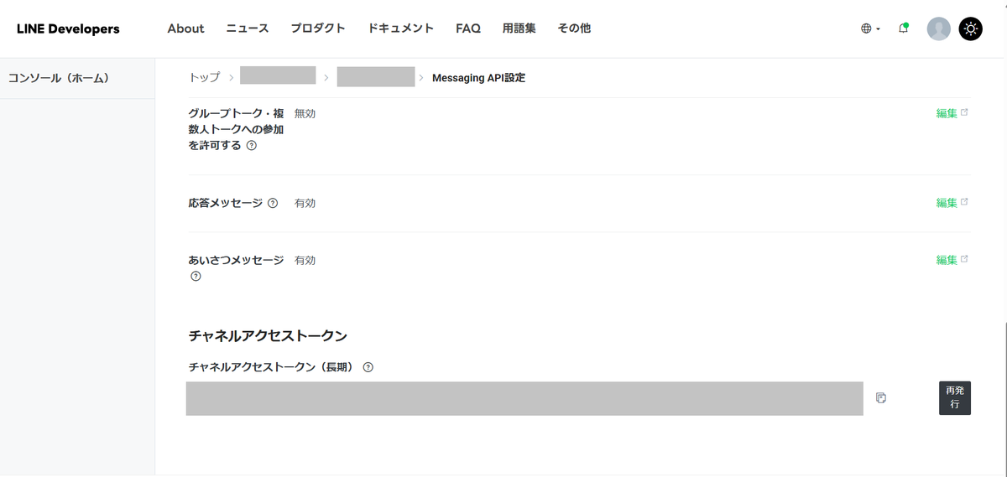This screenshot has width=1007, height=477.
Task: Open the 用語集 menu item
Action: click(x=519, y=29)
